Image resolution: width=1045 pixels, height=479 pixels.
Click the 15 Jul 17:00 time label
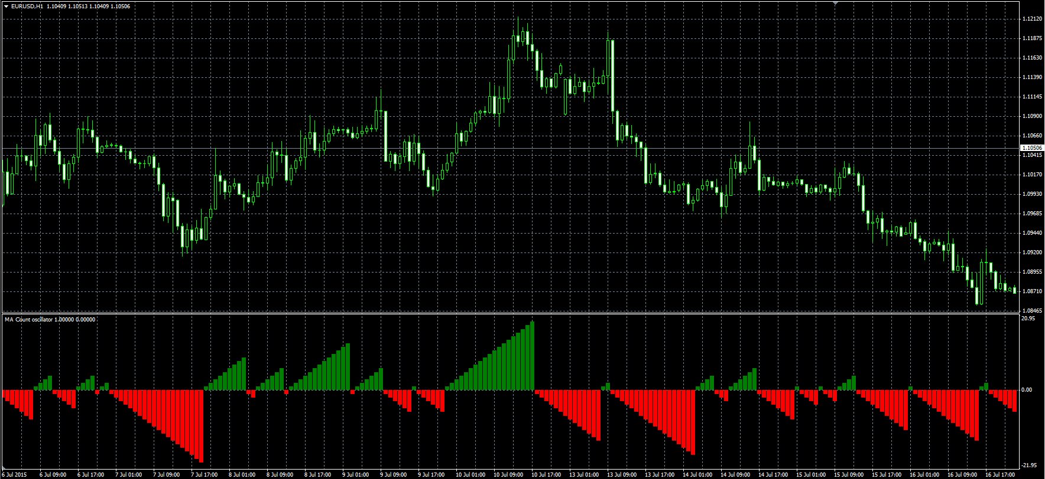[887, 475]
